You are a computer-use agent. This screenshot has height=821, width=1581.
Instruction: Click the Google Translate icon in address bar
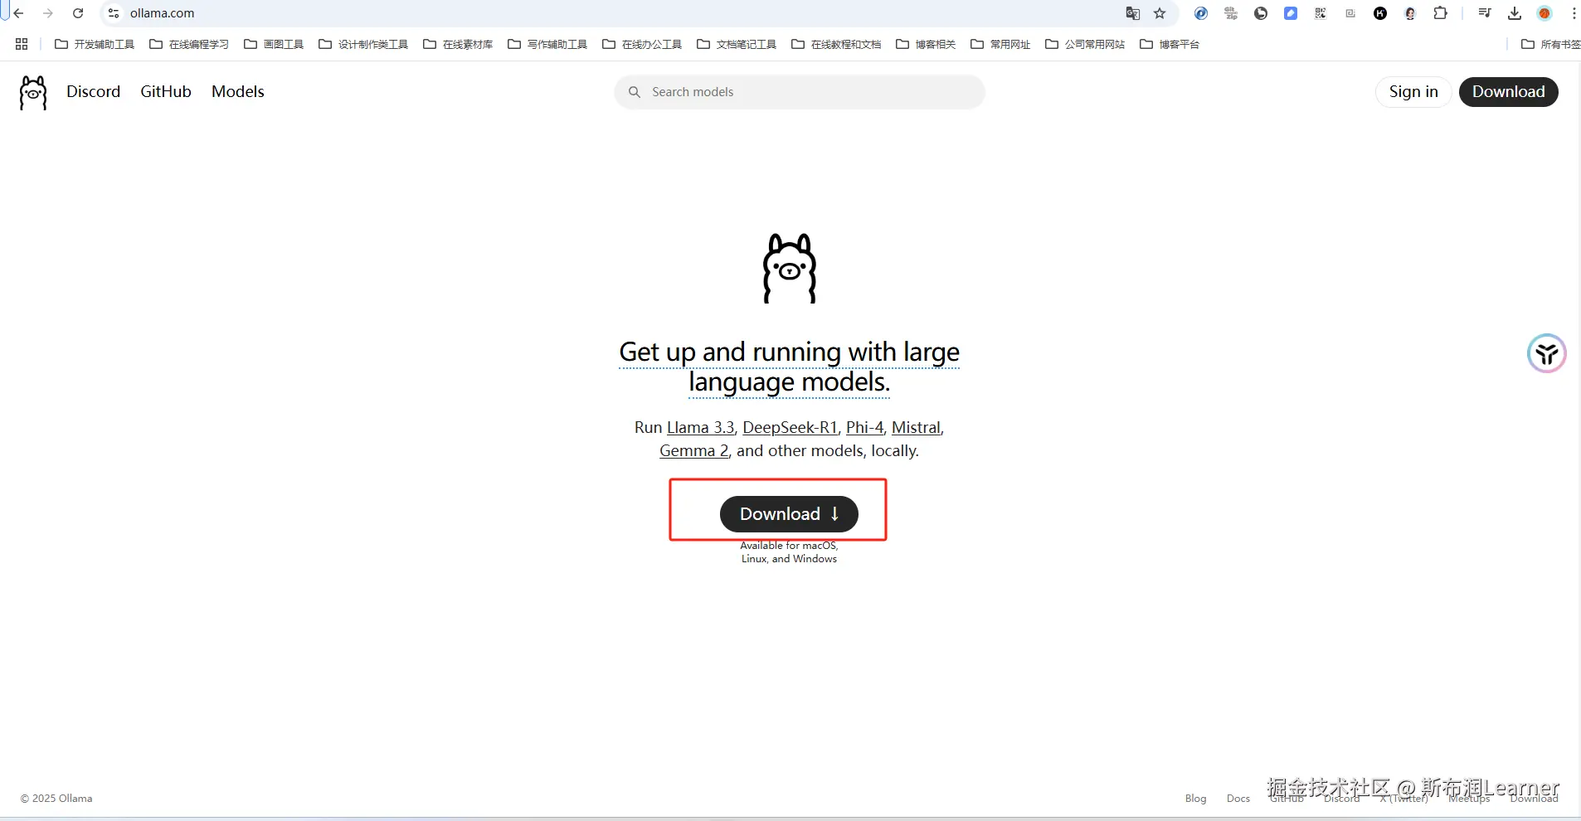point(1132,13)
